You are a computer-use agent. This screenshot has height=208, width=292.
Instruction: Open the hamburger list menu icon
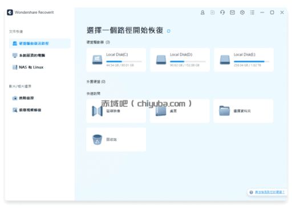tap(252, 13)
